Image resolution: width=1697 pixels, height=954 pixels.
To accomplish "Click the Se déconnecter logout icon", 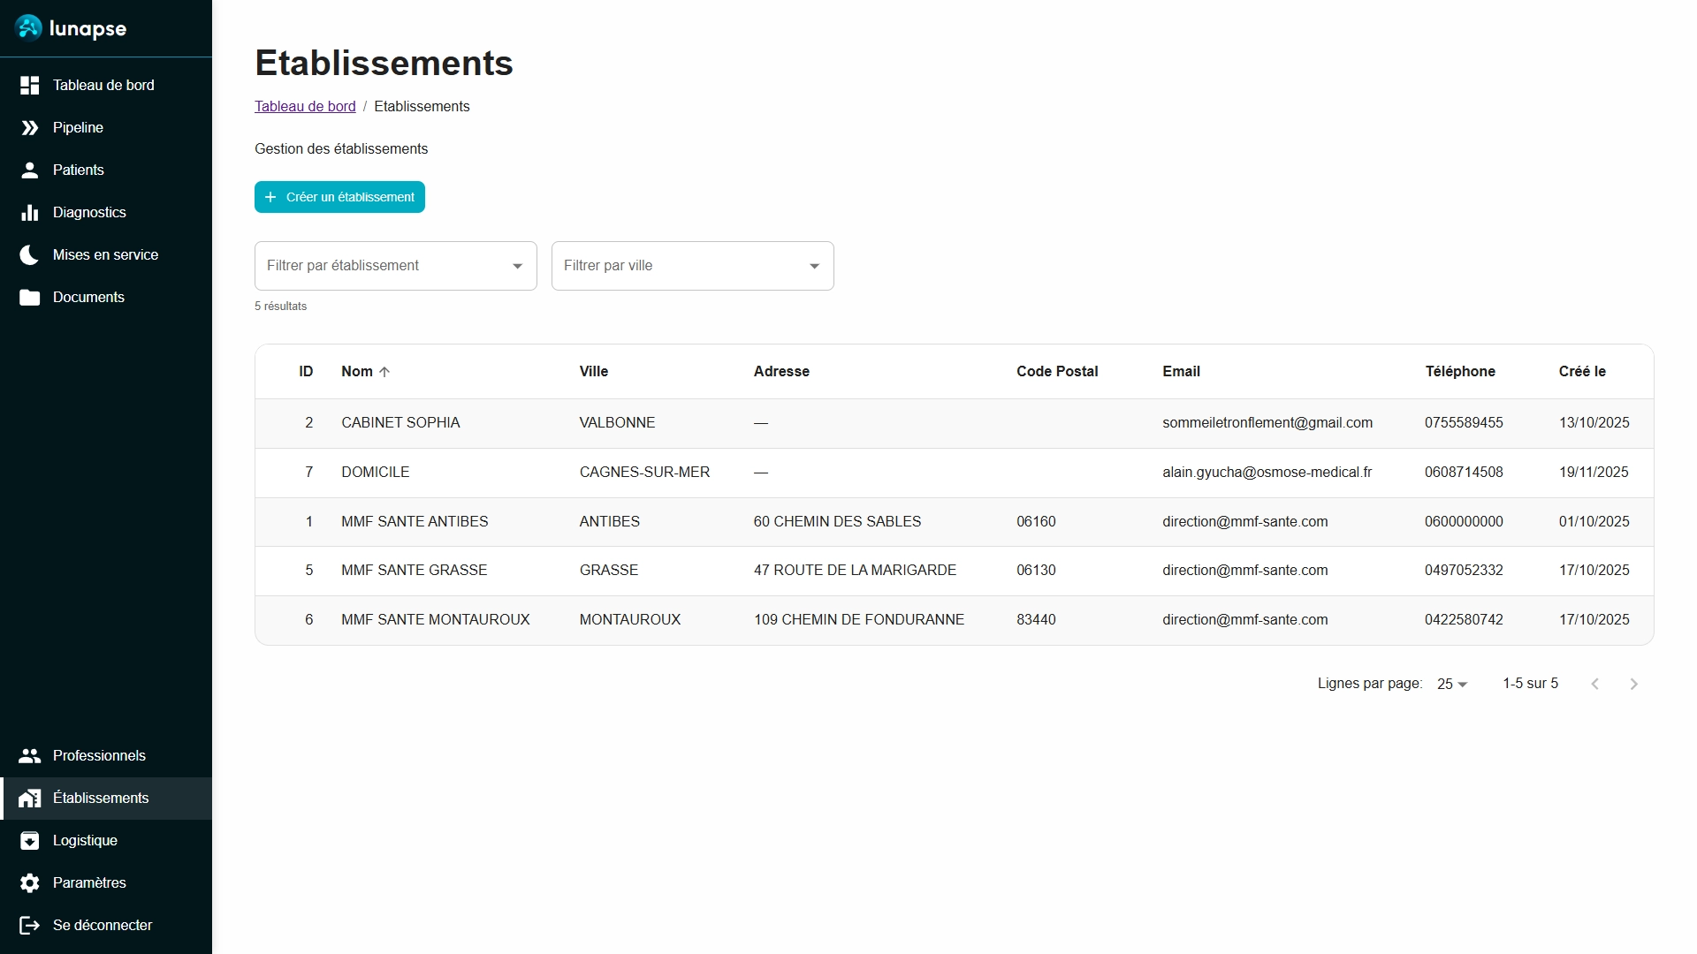I will tap(30, 926).
